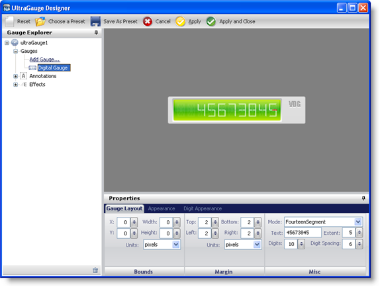Click the yellow Apply checkmark icon
Viewport: 380px width, 287px height.
[x=180, y=22]
